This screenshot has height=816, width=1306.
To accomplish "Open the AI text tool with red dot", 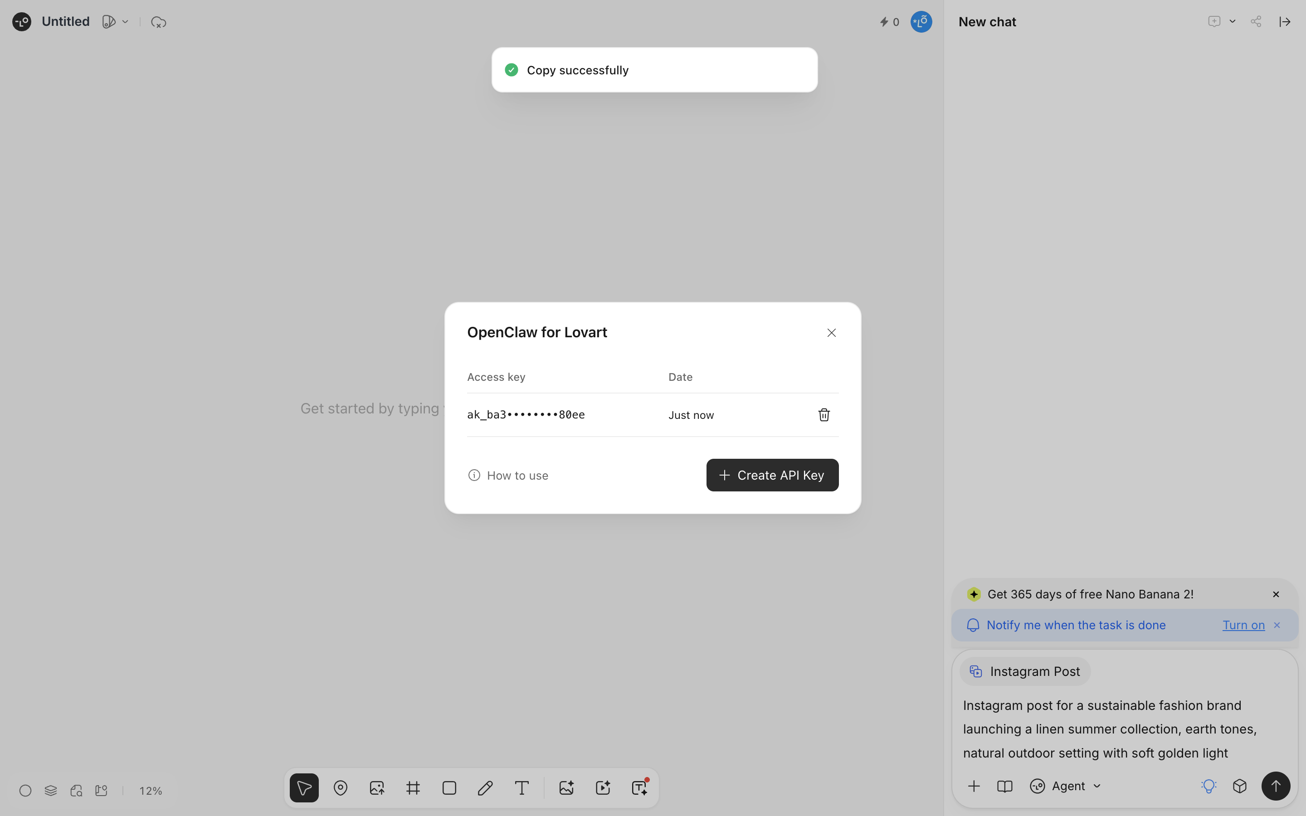I will (639, 788).
